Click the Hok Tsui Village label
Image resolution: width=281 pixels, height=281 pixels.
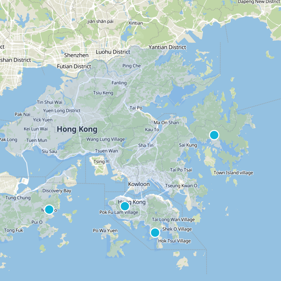pos(175,241)
